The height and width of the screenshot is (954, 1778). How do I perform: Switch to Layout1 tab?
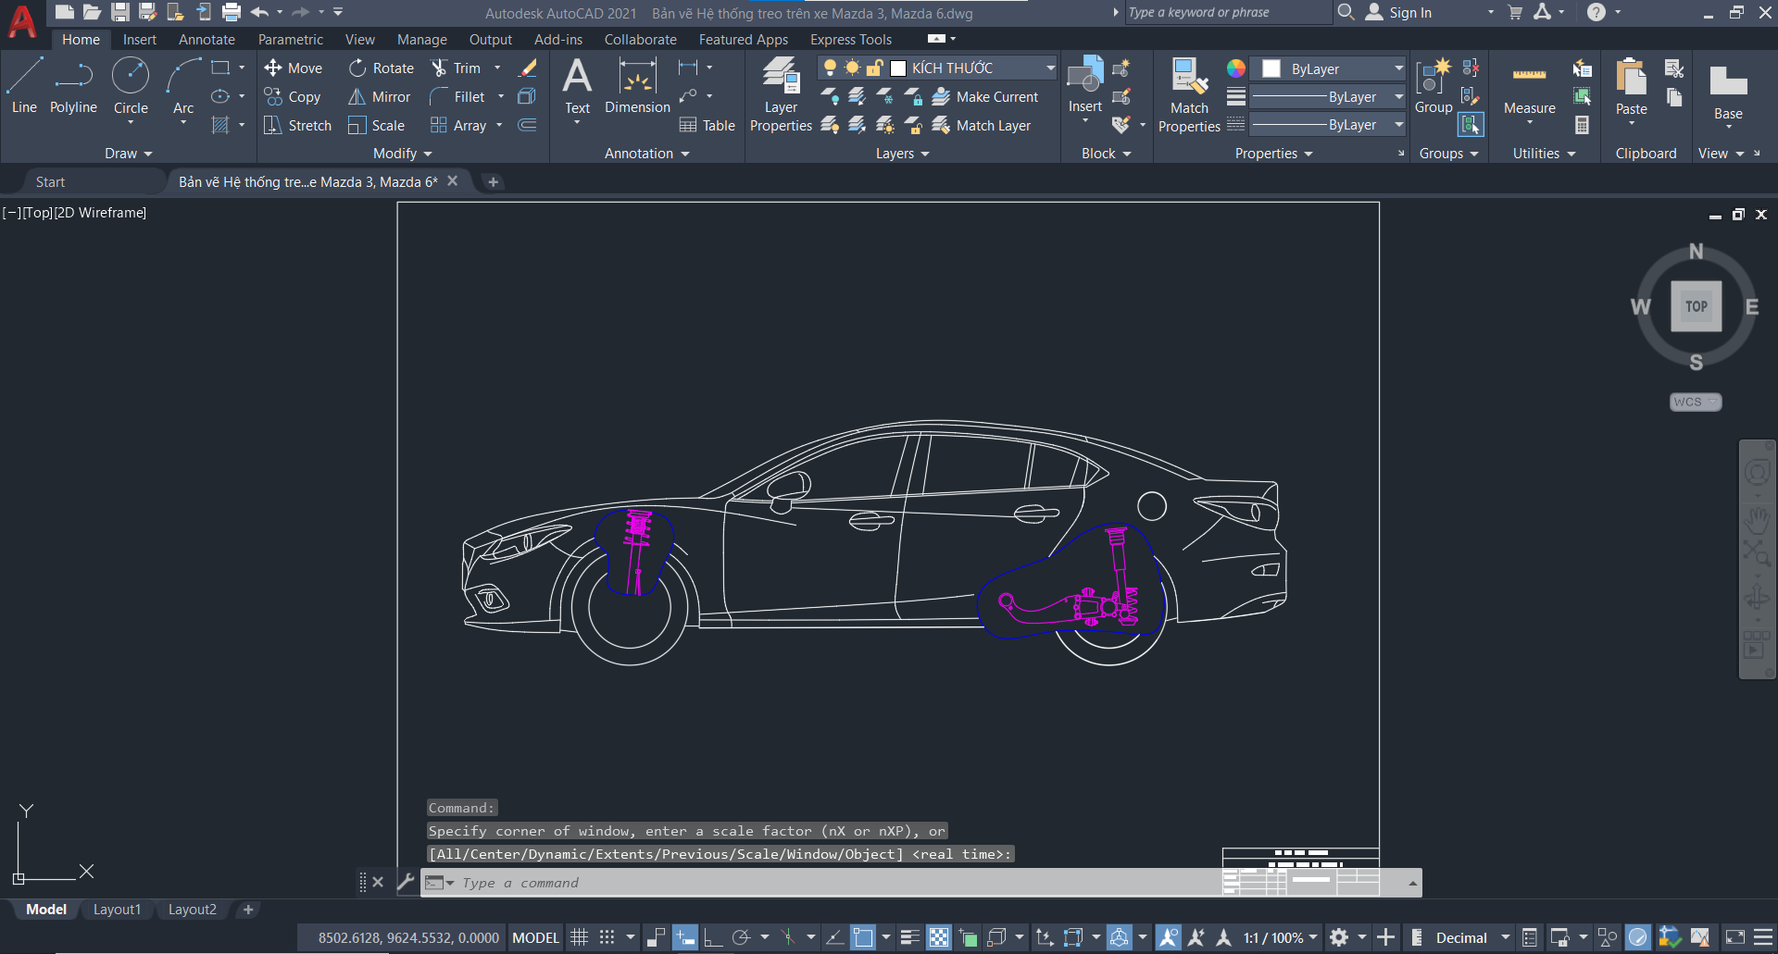(x=117, y=910)
